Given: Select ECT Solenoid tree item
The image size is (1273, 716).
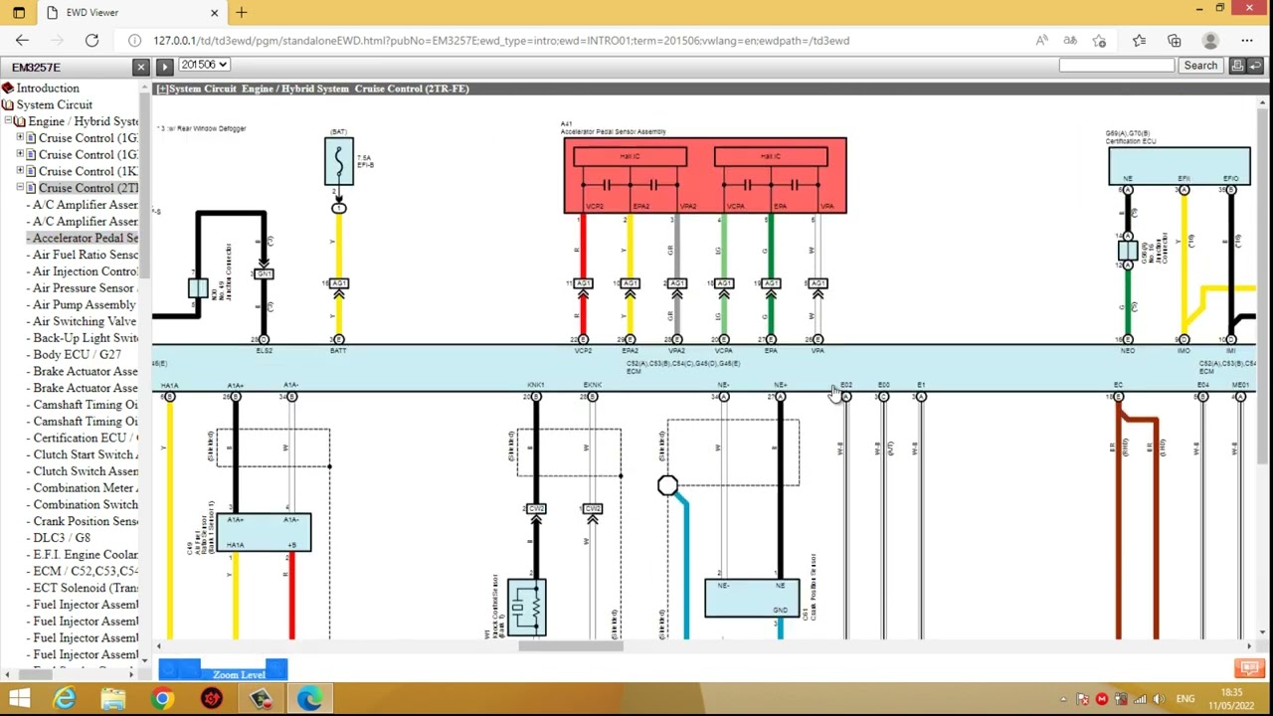Looking at the screenshot, I should [x=85, y=588].
